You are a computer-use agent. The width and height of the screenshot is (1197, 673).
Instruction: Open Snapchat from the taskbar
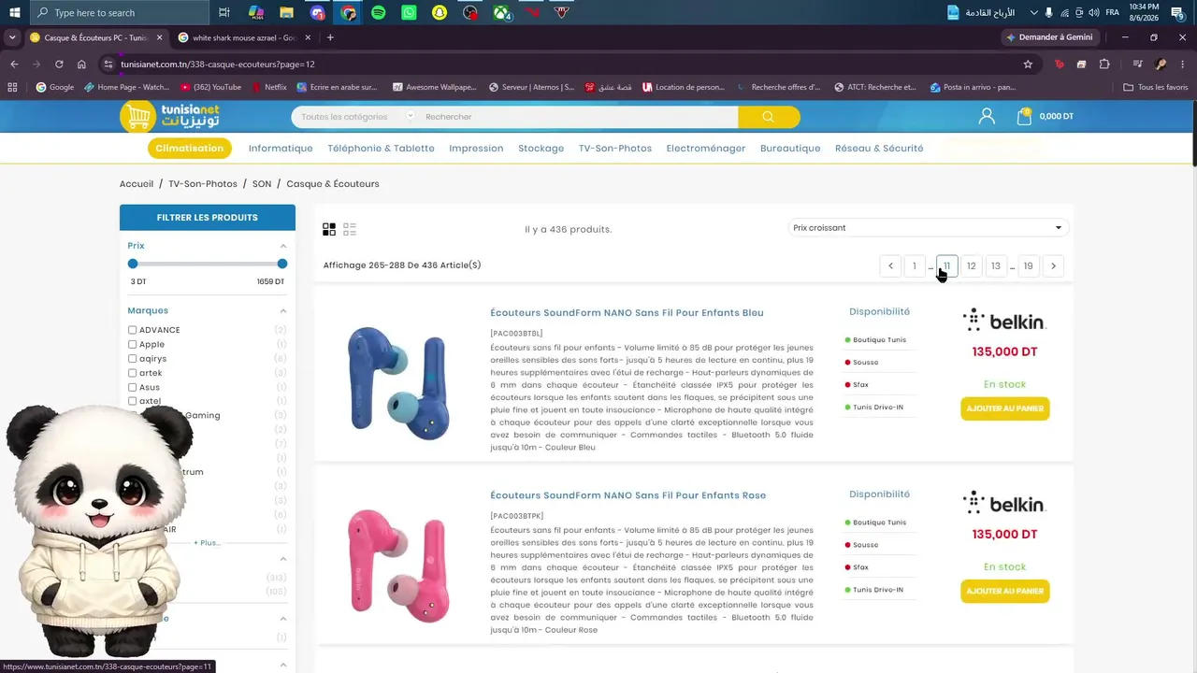click(440, 12)
